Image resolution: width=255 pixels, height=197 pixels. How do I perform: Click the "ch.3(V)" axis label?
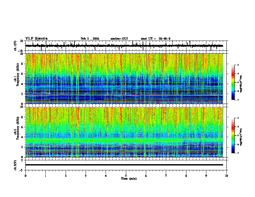pyautogui.click(x=15, y=165)
